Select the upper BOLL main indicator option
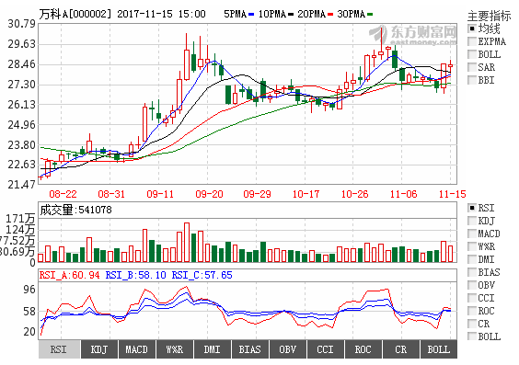519x365 pixels. tap(472, 54)
